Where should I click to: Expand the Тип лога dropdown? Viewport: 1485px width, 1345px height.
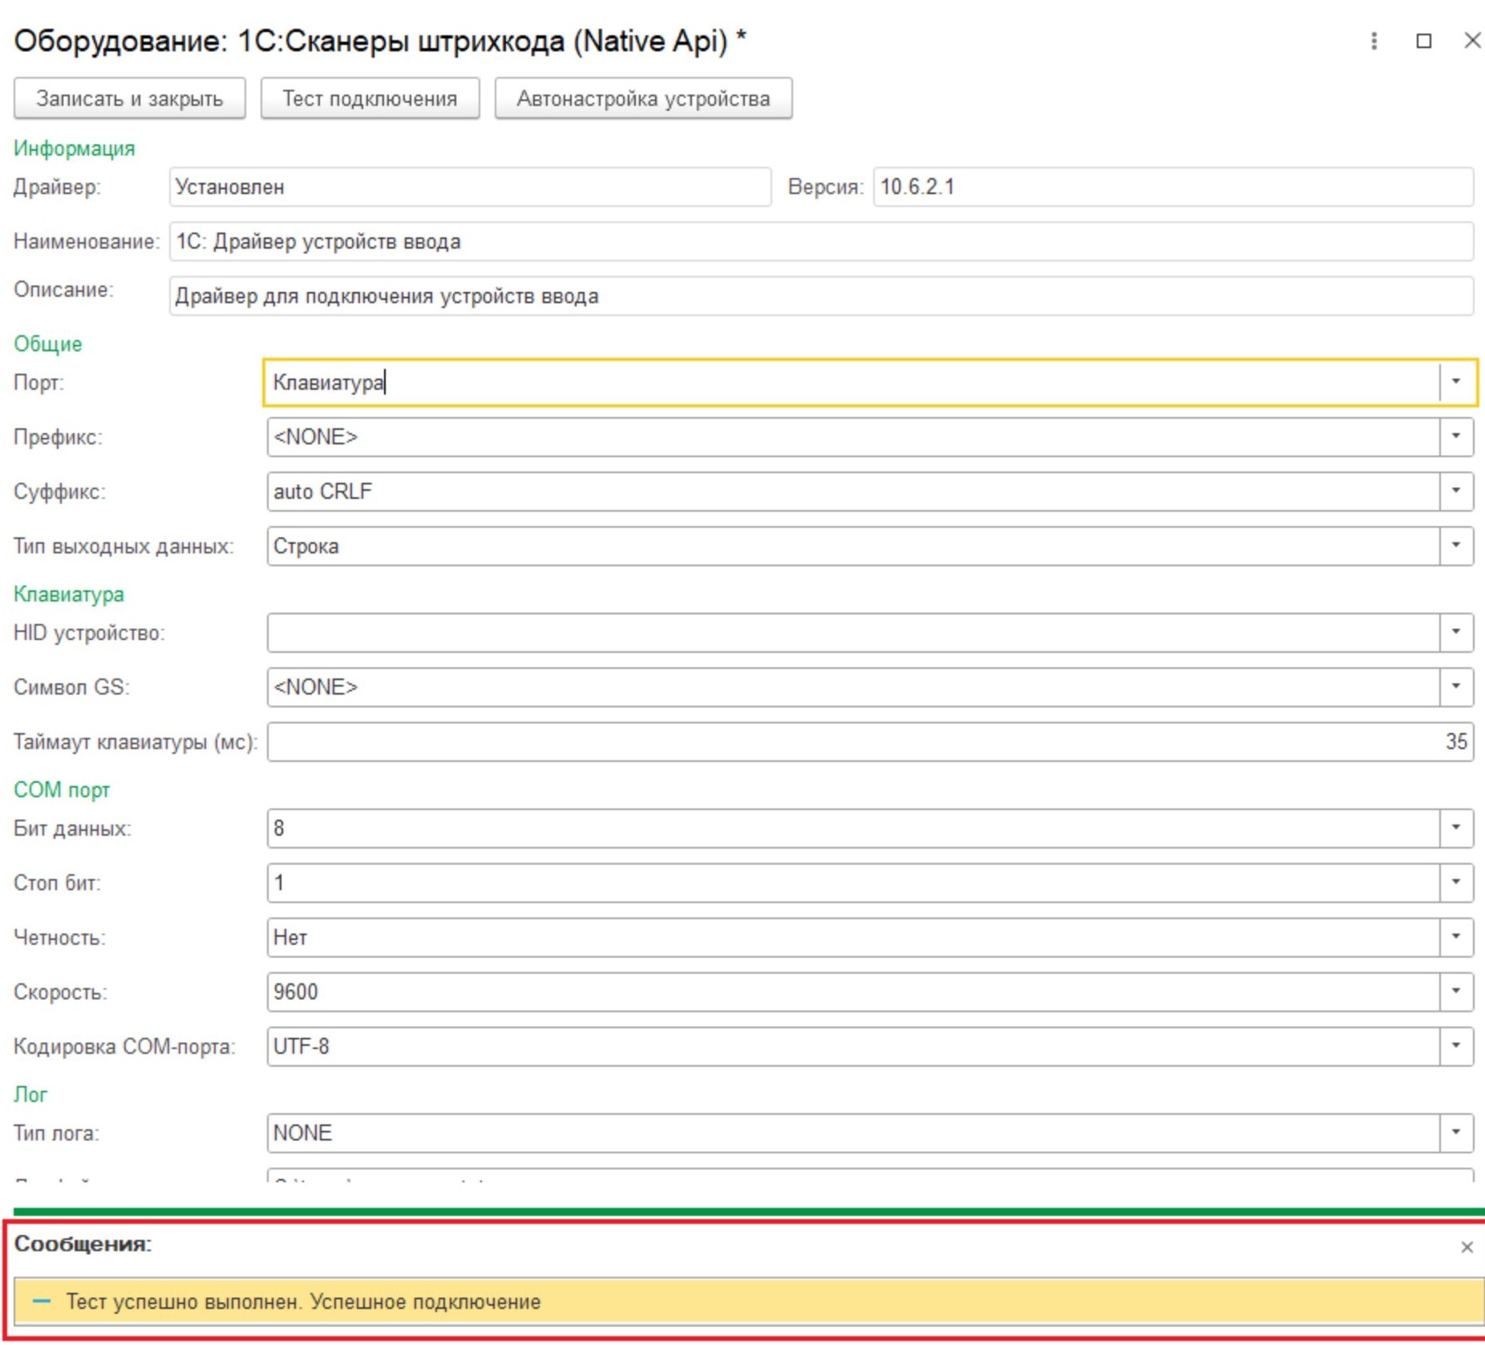pos(1456,1132)
